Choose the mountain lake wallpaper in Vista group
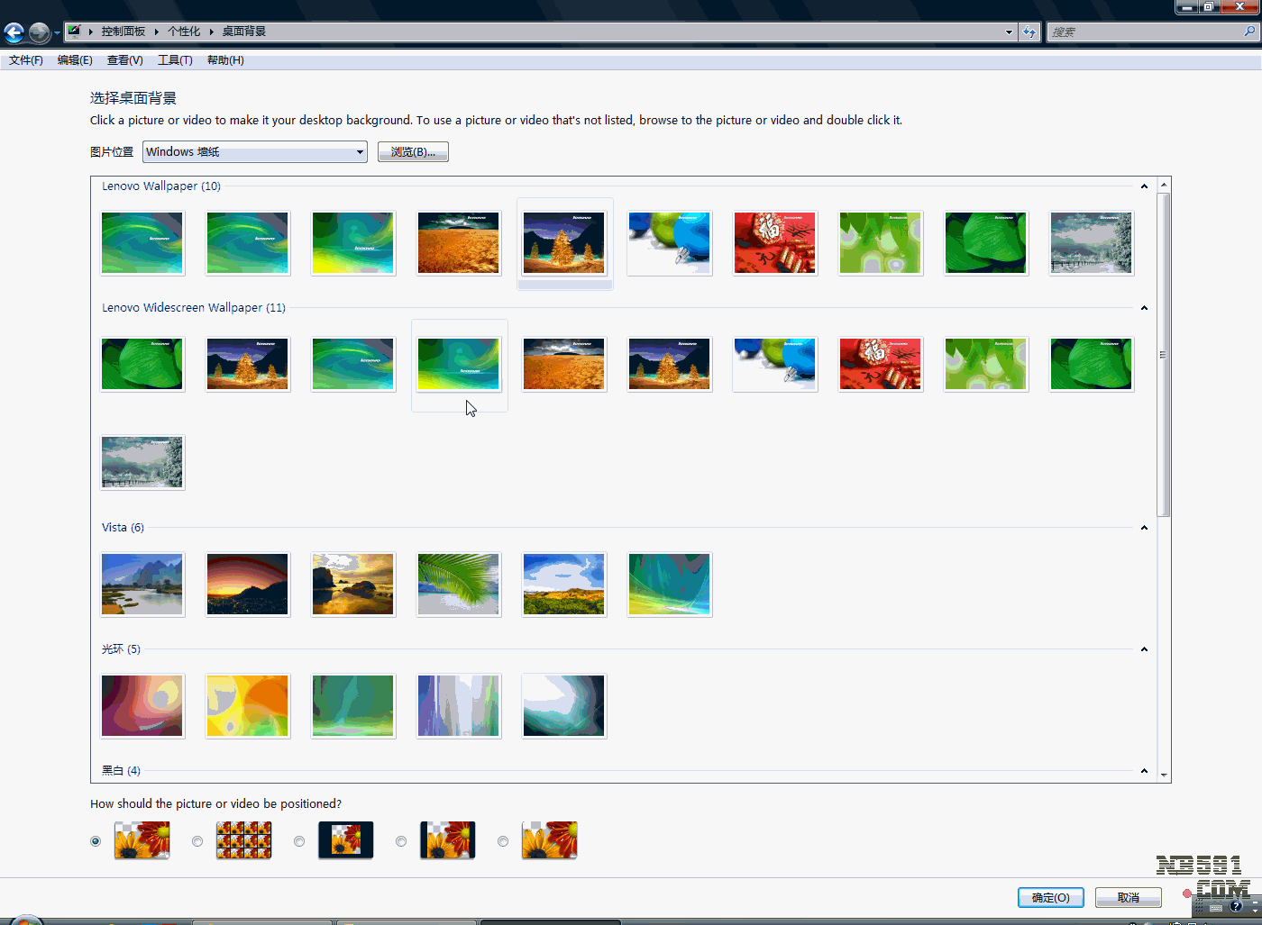The height and width of the screenshot is (925, 1262). point(142,585)
